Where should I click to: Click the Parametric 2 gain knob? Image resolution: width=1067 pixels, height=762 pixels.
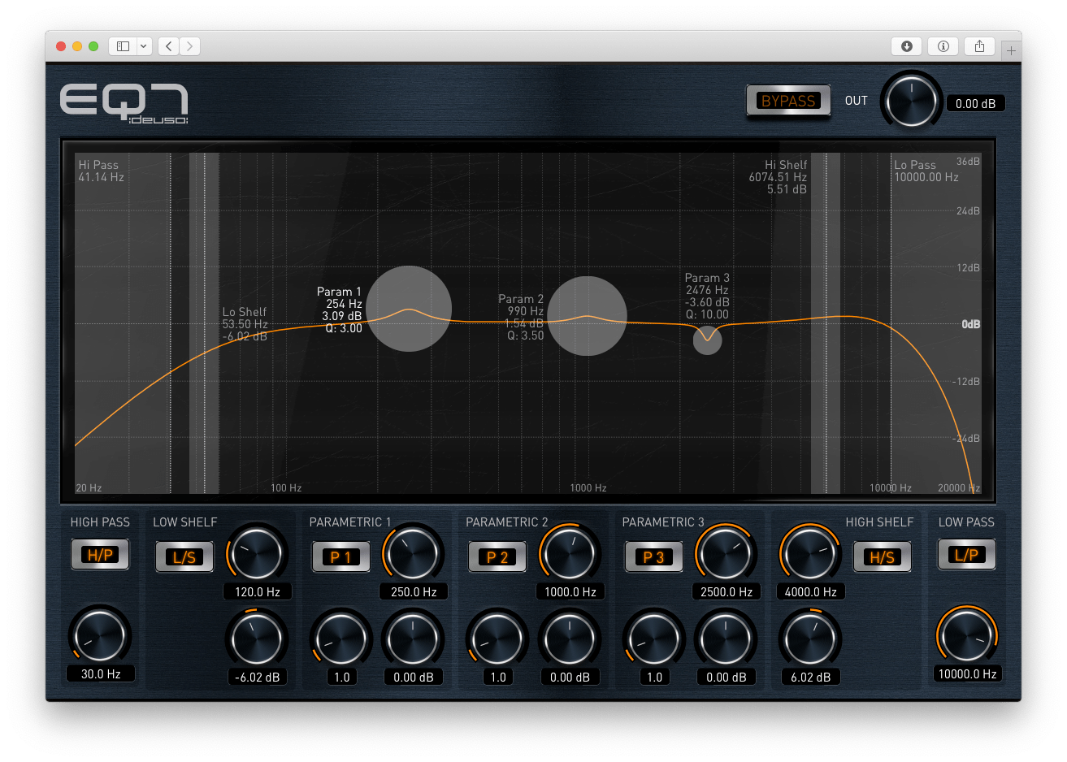[x=570, y=638]
